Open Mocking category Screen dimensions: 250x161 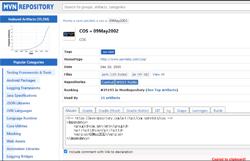(14, 134)
